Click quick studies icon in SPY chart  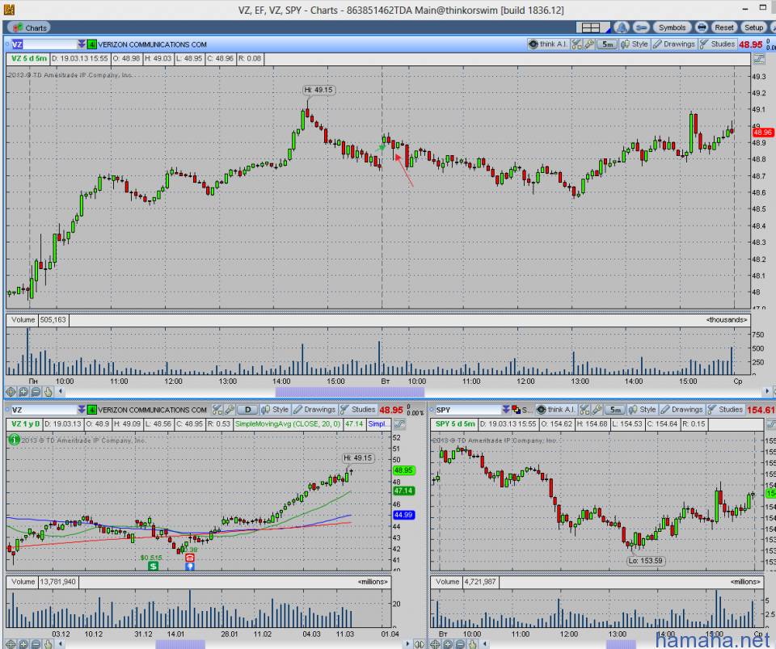click(x=584, y=410)
